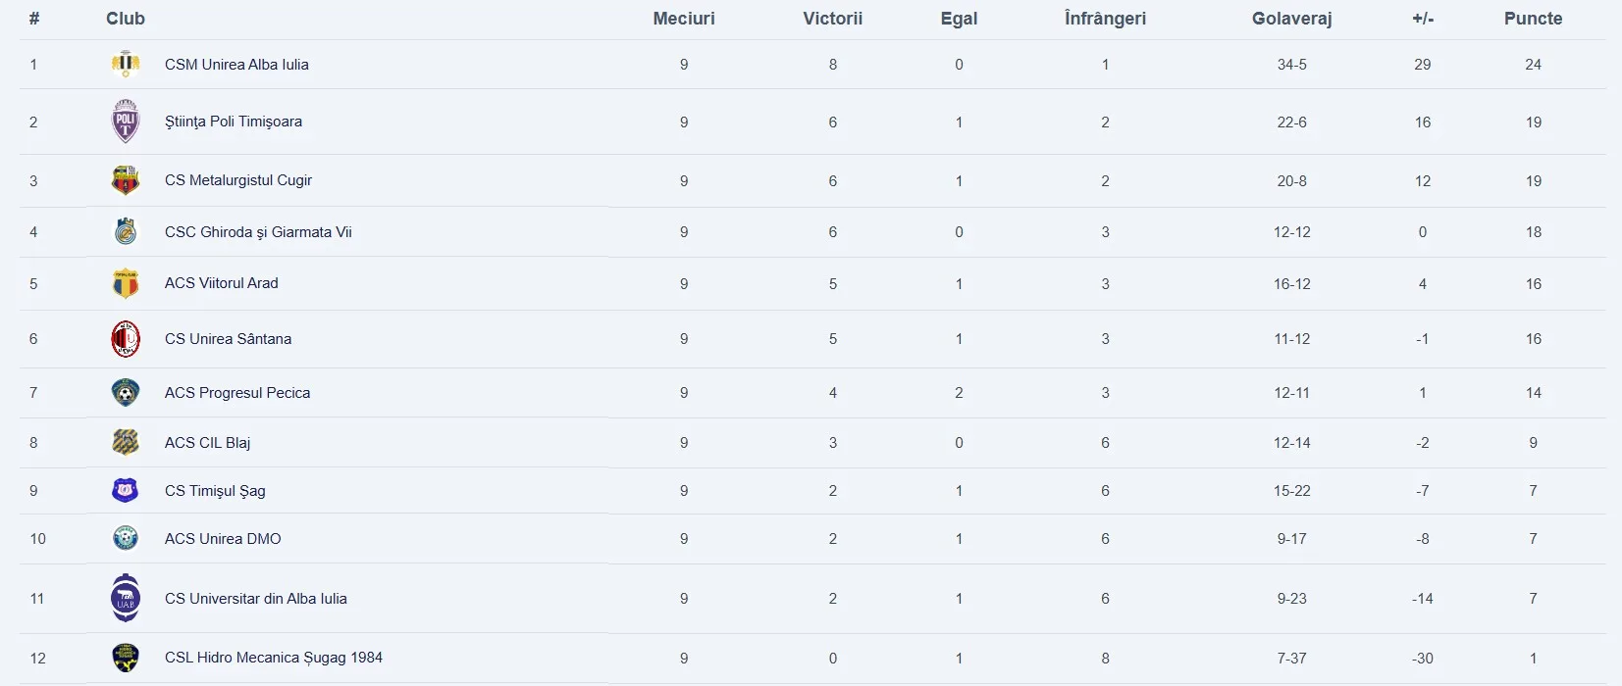Image resolution: width=1622 pixels, height=686 pixels.
Task: Click the Golaveraj column header
Action: [1291, 19]
